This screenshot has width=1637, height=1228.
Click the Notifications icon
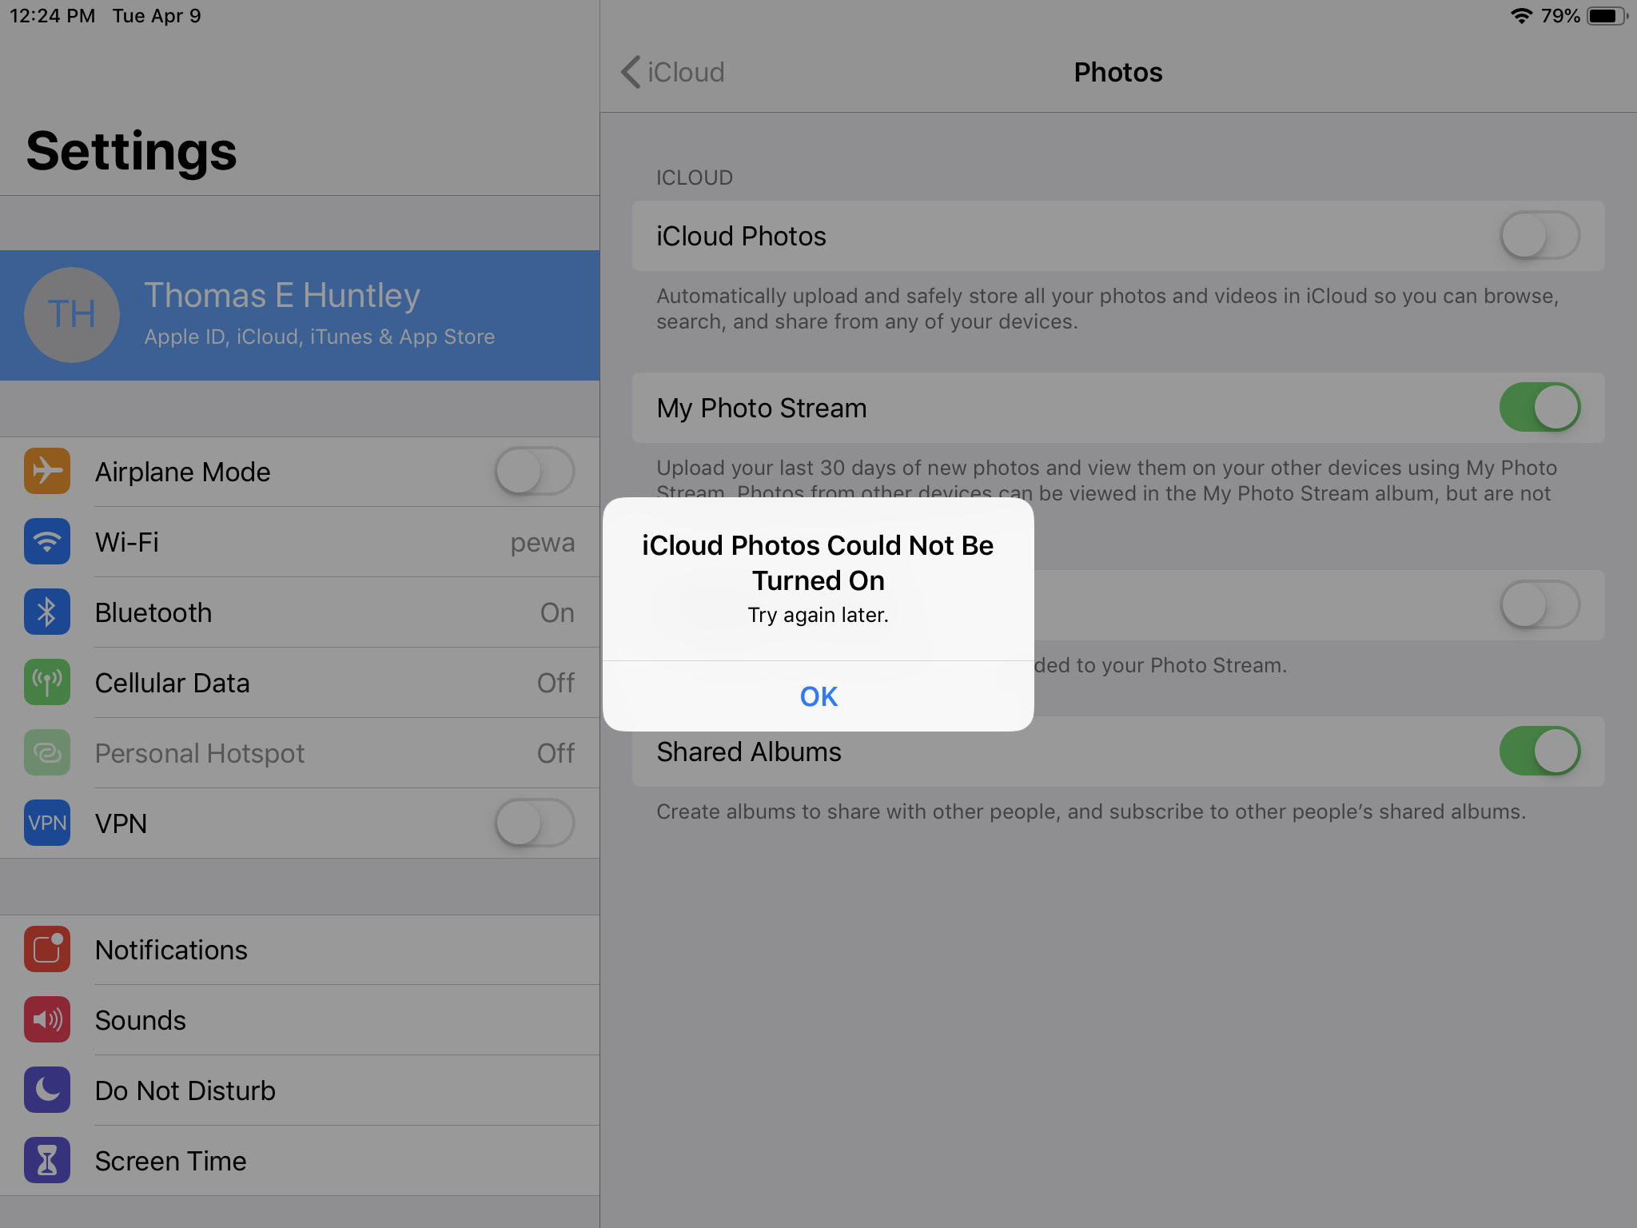[47, 950]
